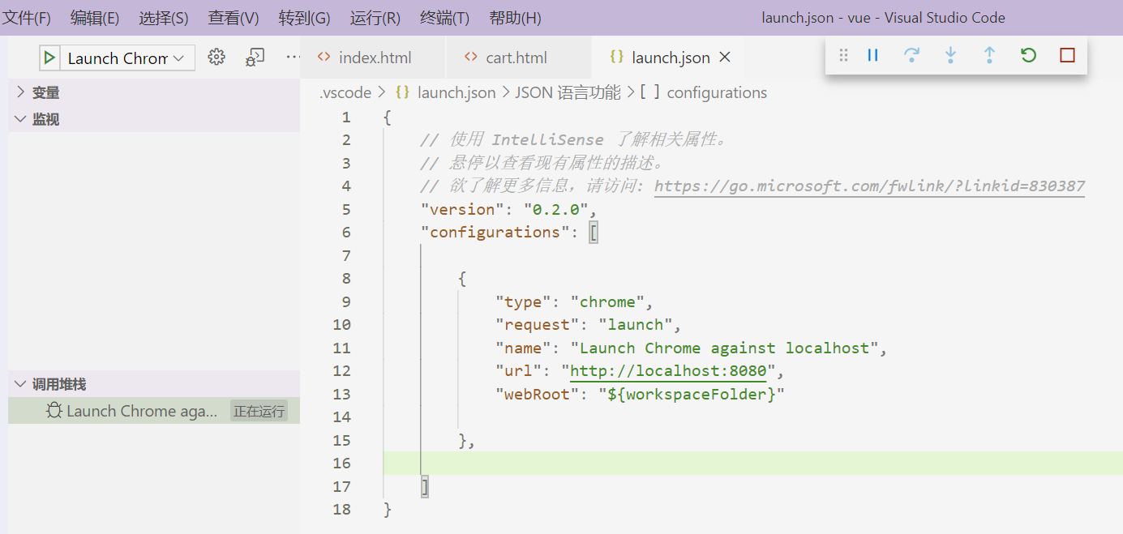Switch to the index.html tab
1123x534 pixels.
[374, 57]
